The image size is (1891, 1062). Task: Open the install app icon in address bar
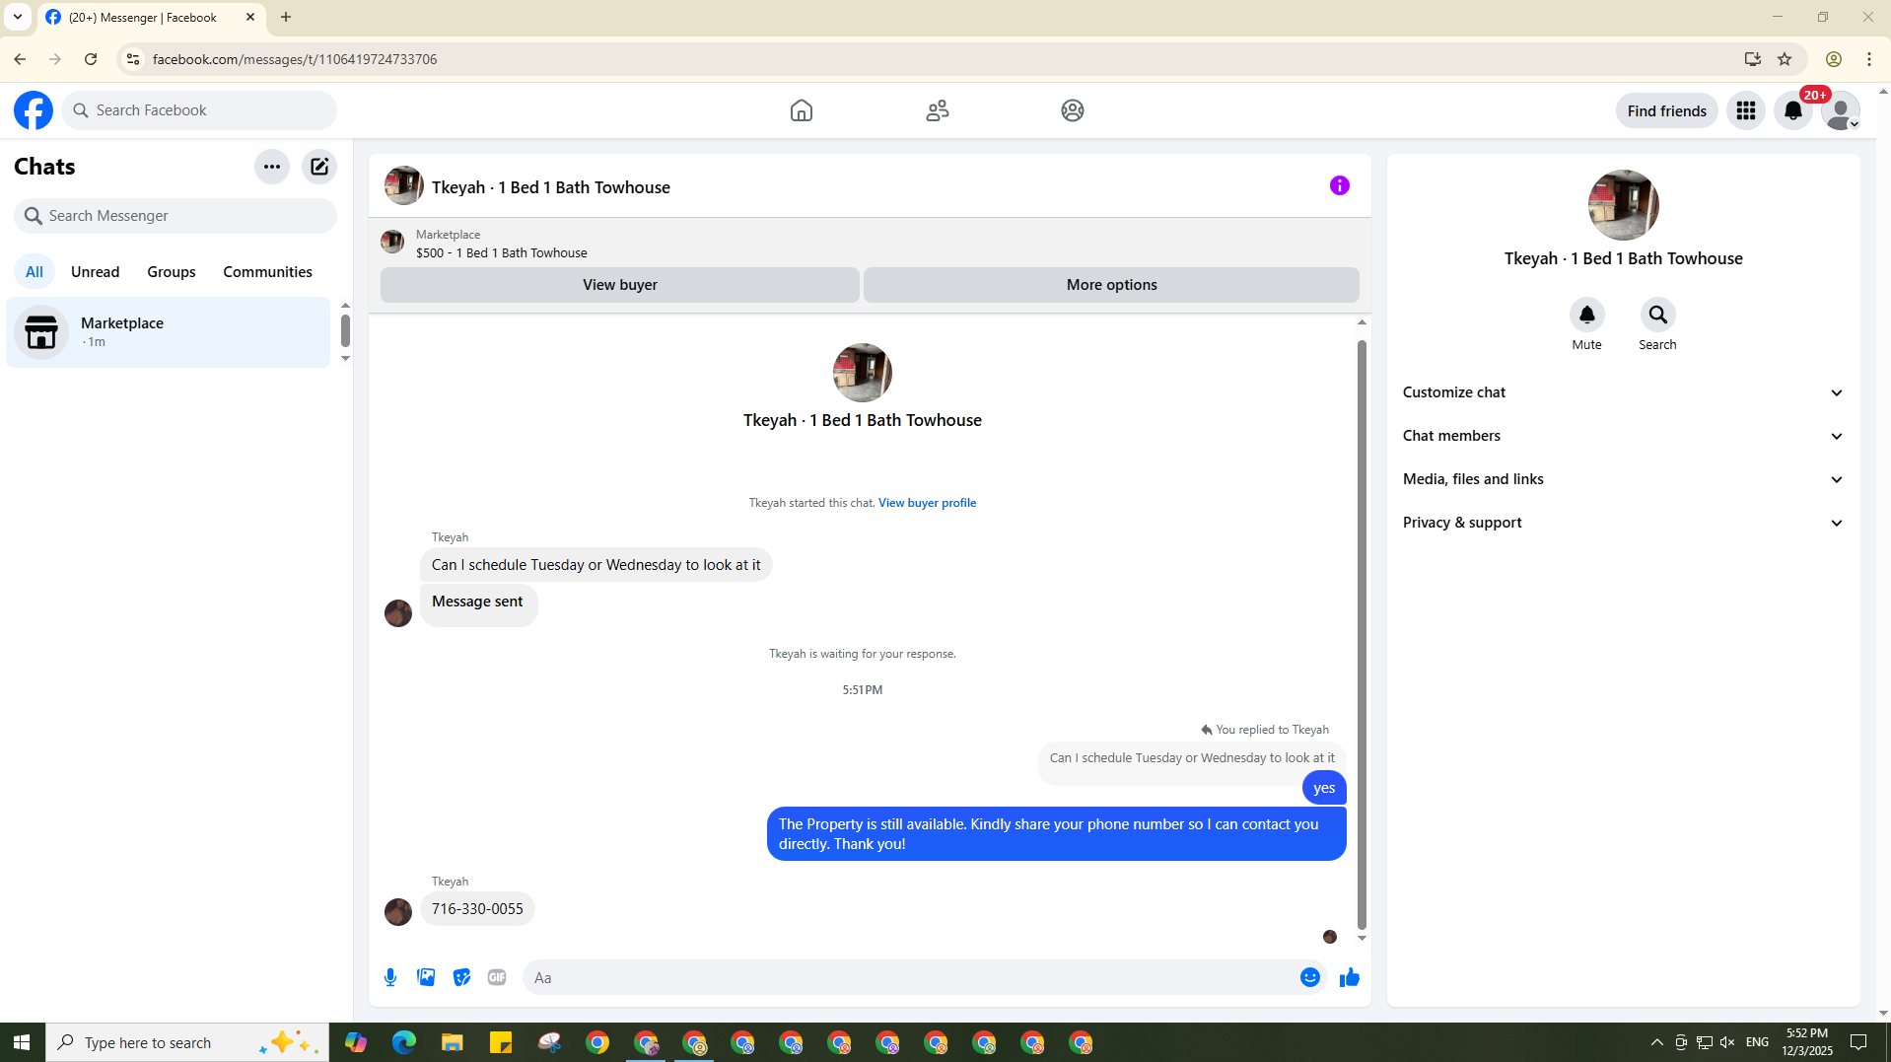[1753, 59]
